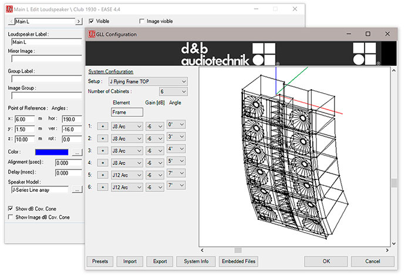Screen dimensions: 405x275
Task: Click the Frame element field
Action: click(x=127, y=112)
